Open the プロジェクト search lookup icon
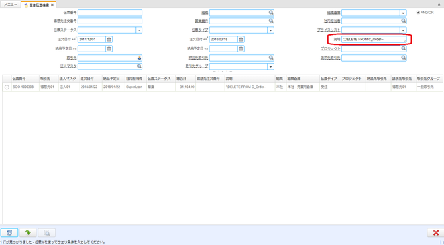The image size is (444, 245). pyautogui.click(x=403, y=48)
